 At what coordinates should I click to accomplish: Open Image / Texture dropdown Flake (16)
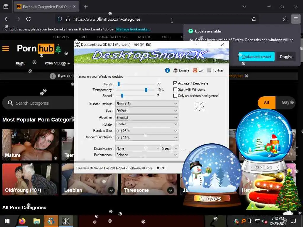click(147, 104)
